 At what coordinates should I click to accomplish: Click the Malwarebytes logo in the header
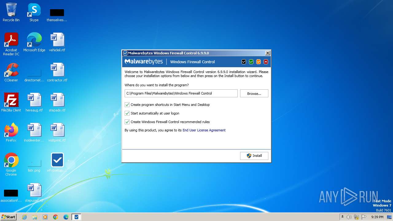click(x=144, y=62)
